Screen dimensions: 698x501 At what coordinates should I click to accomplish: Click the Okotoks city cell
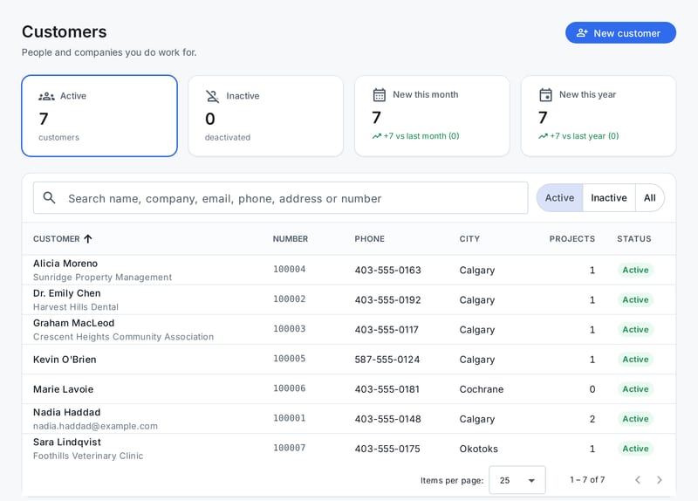[478, 449]
